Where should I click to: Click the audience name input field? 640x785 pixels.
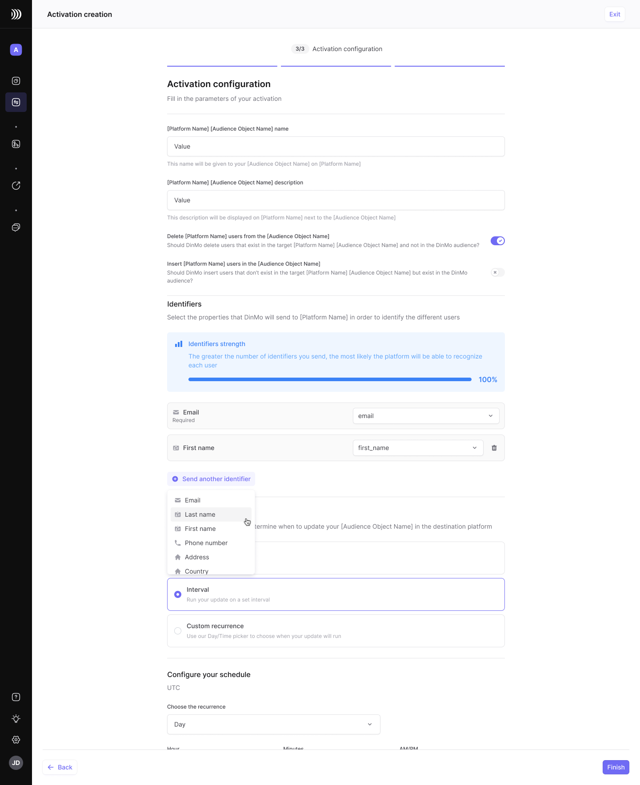coord(336,147)
